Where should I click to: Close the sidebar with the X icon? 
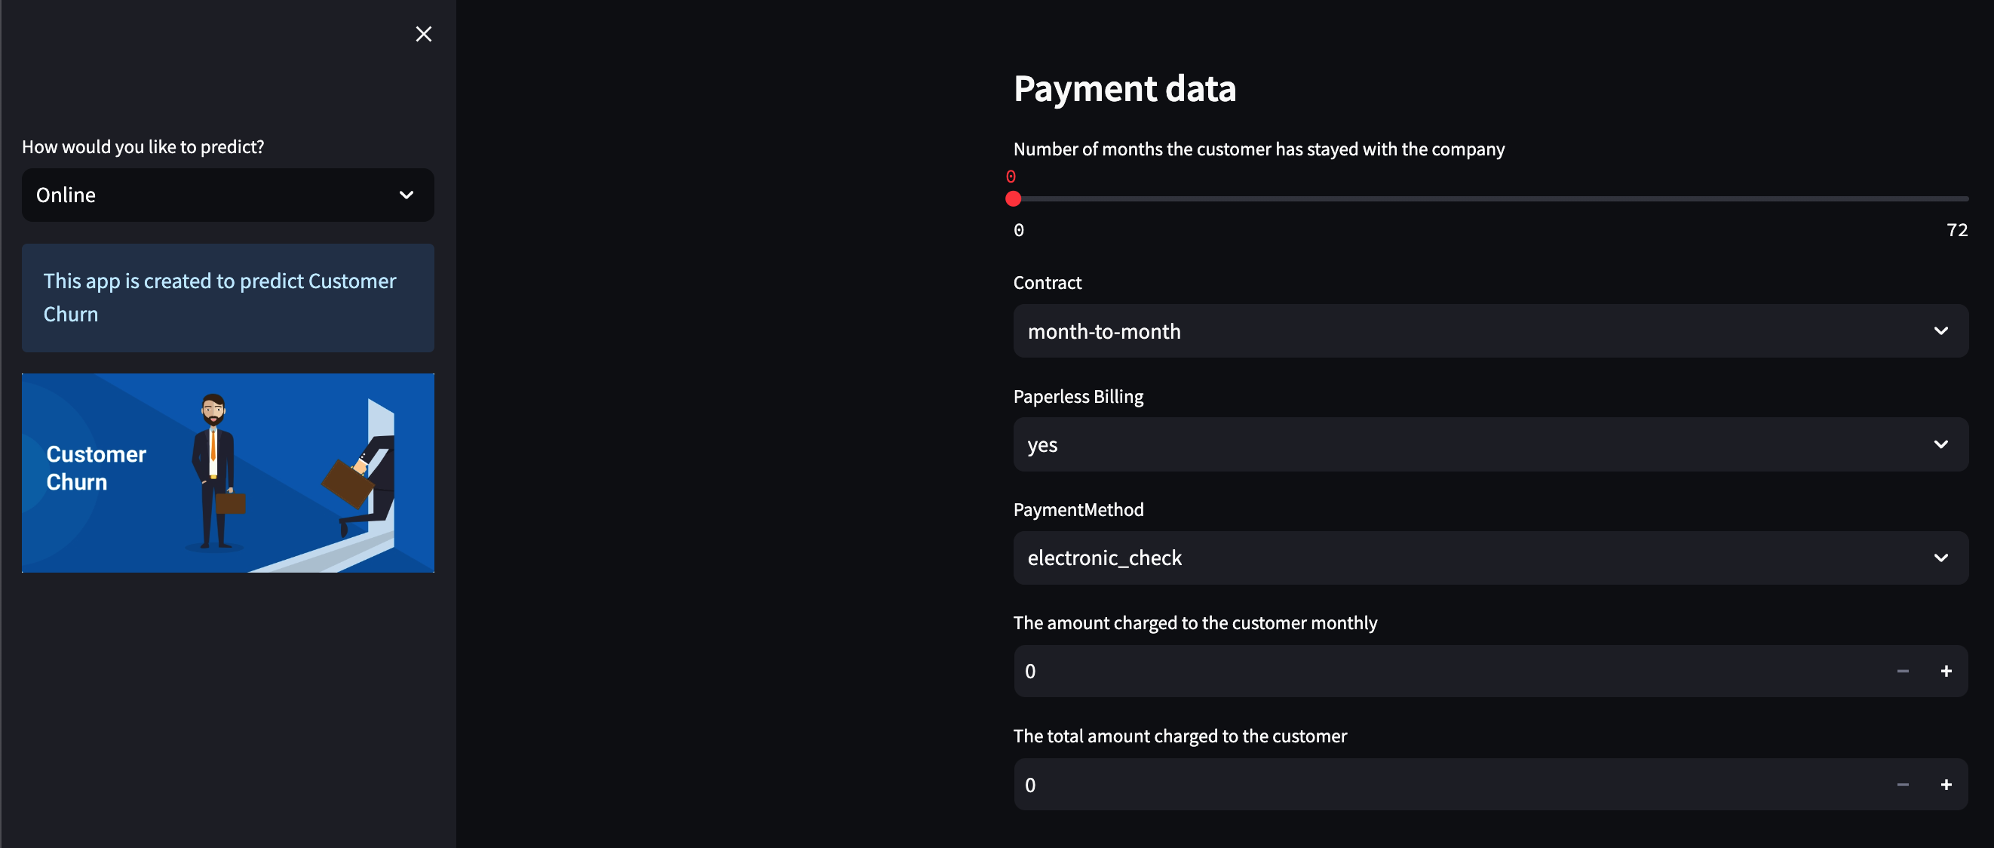[x=423, y=34]
